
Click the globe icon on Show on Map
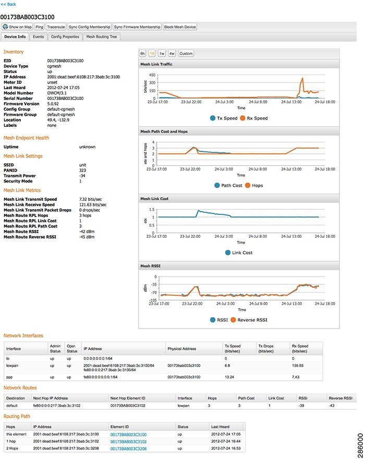[5, 27]
